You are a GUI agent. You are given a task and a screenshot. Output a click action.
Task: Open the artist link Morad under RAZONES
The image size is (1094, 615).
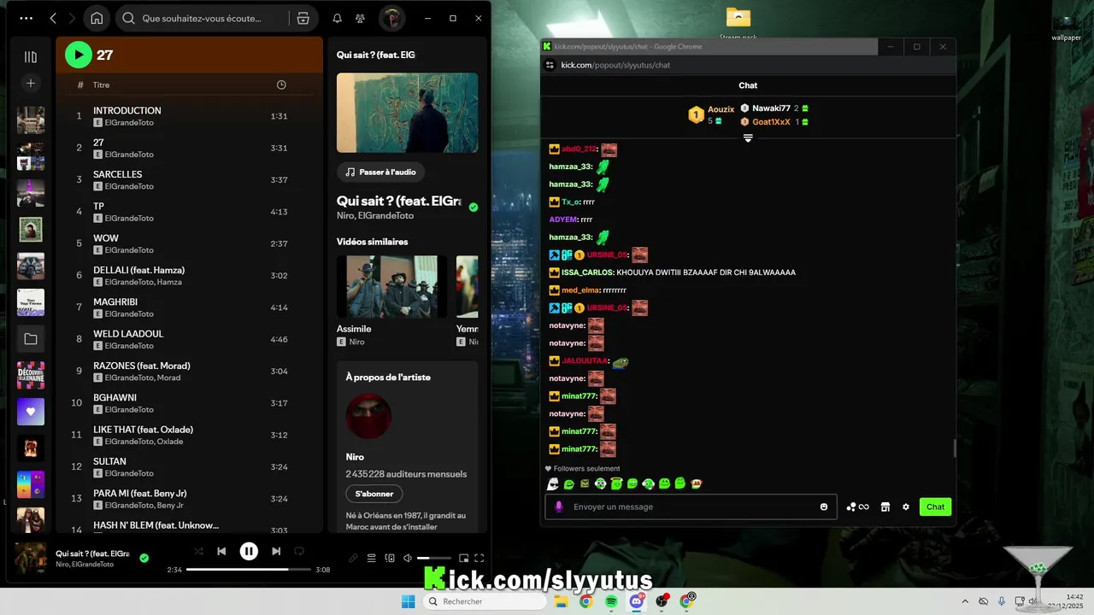click(x=168, y=378)
